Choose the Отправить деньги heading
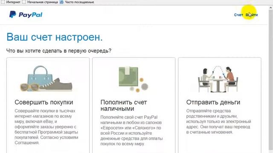The width and height of the screenshot is (273, 153). [213, 102]
